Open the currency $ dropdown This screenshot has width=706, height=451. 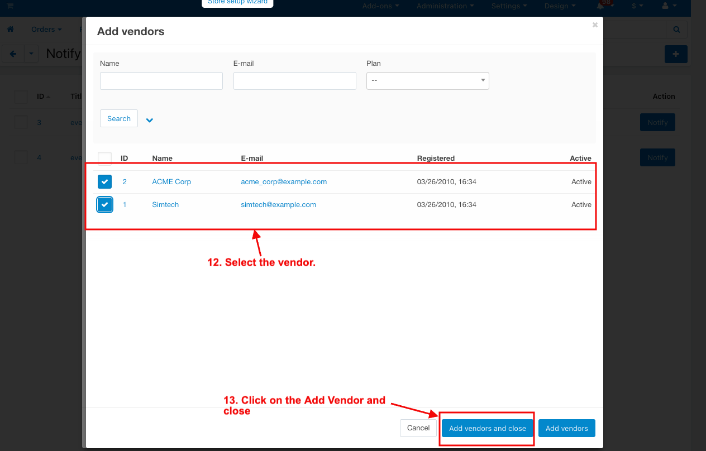[637, 6]
